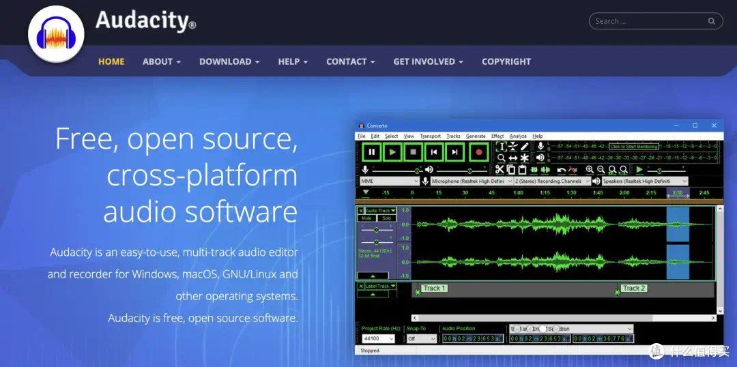Click the Trim audio icon

(x=534, y=170)
